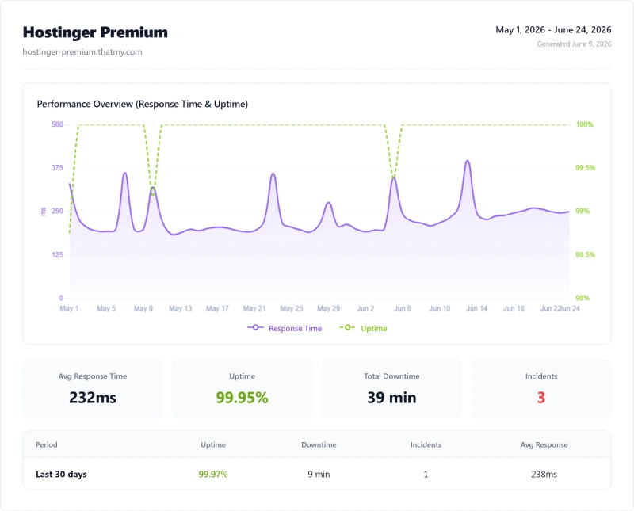Click the Downtime column header

[x=319, y=444]
